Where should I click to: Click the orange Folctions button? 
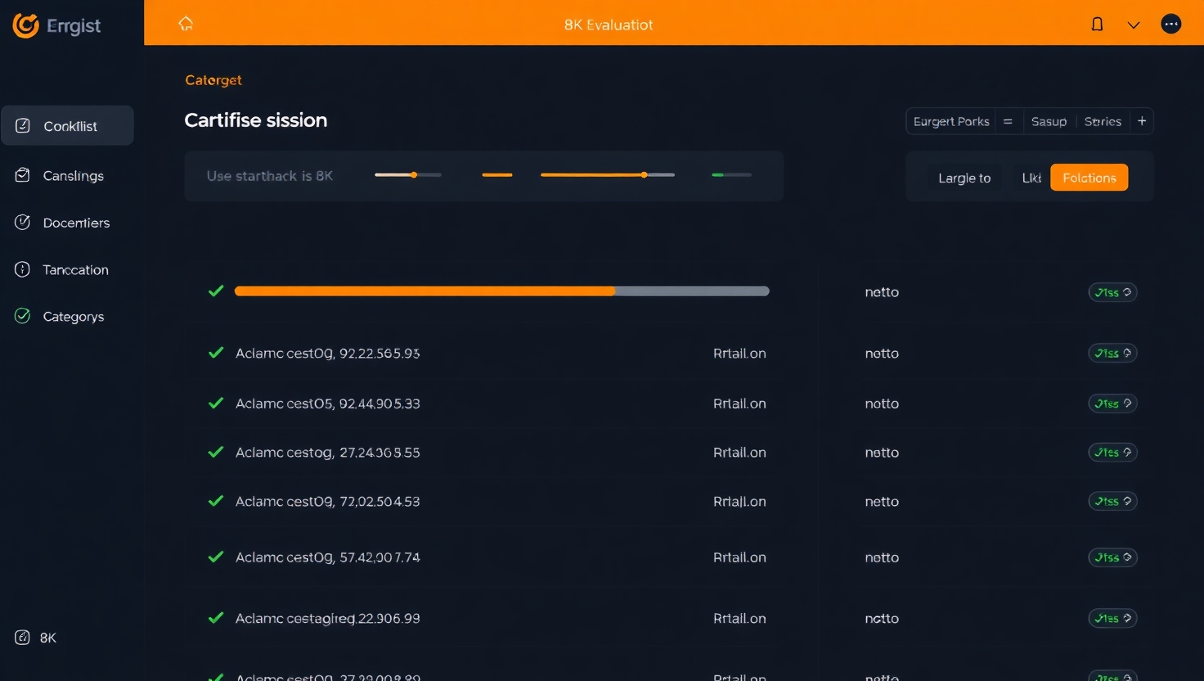pyautogui.click(x=1089, y=178)
